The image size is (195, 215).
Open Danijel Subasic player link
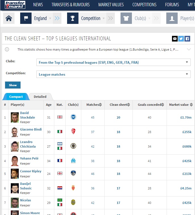click(x=26, y=186)
